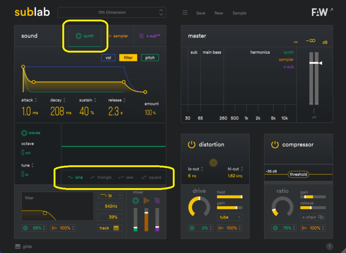Select the sine waveform

[75, 177]
